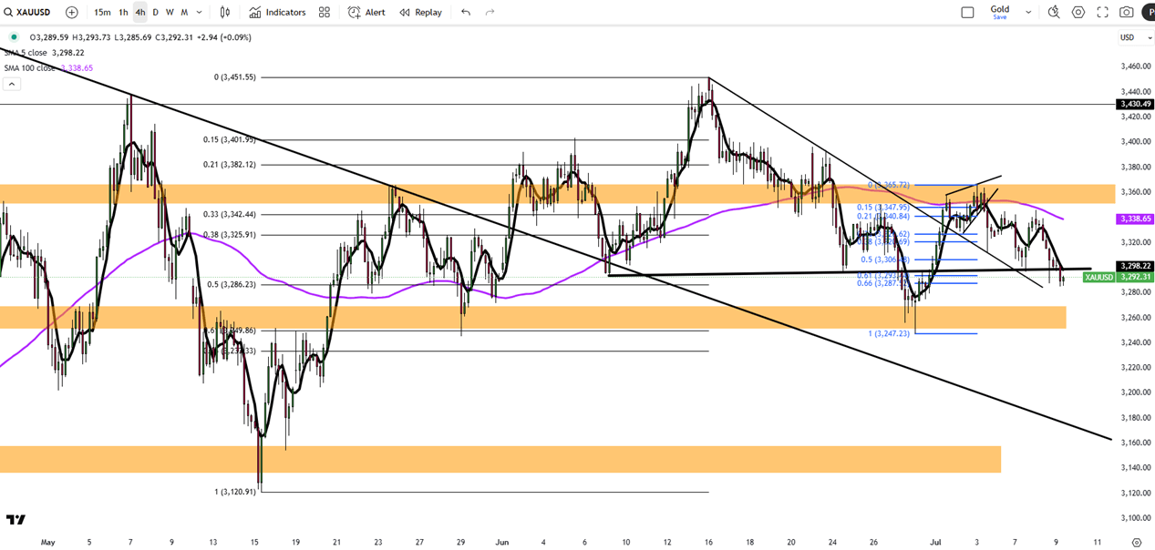Screen dimensions: 1155x550
Task: Open the Gold layout dropdown arrow
Action: [x=1028, y=12]
